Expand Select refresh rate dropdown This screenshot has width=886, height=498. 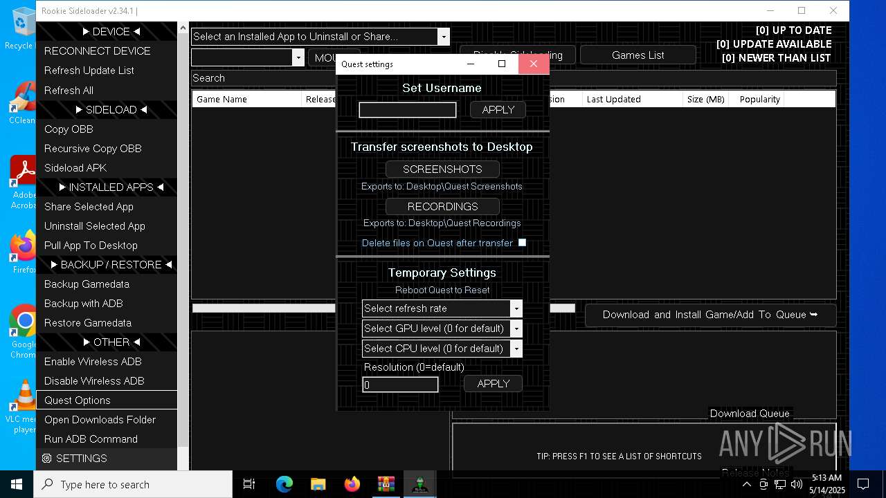(x=516, y=308)
